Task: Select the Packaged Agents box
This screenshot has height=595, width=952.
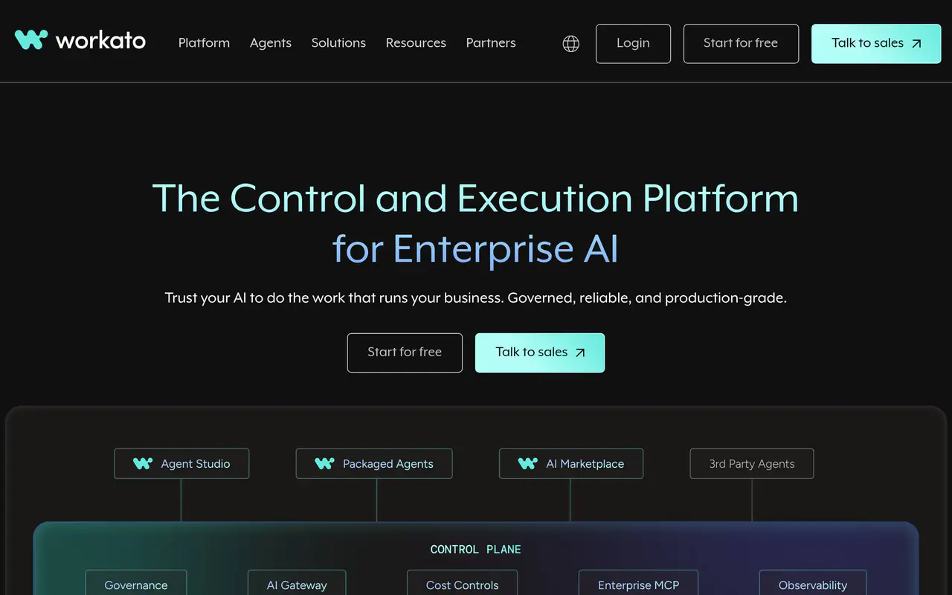Action: click(374, 463)
